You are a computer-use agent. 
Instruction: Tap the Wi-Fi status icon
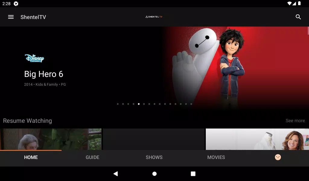click(x=289, y=3)
